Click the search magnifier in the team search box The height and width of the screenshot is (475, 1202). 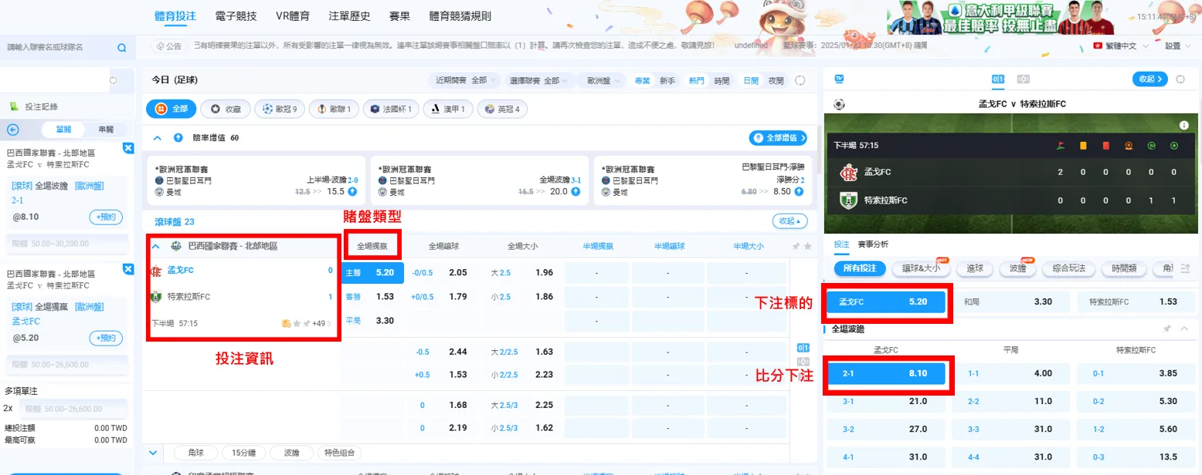121,47
